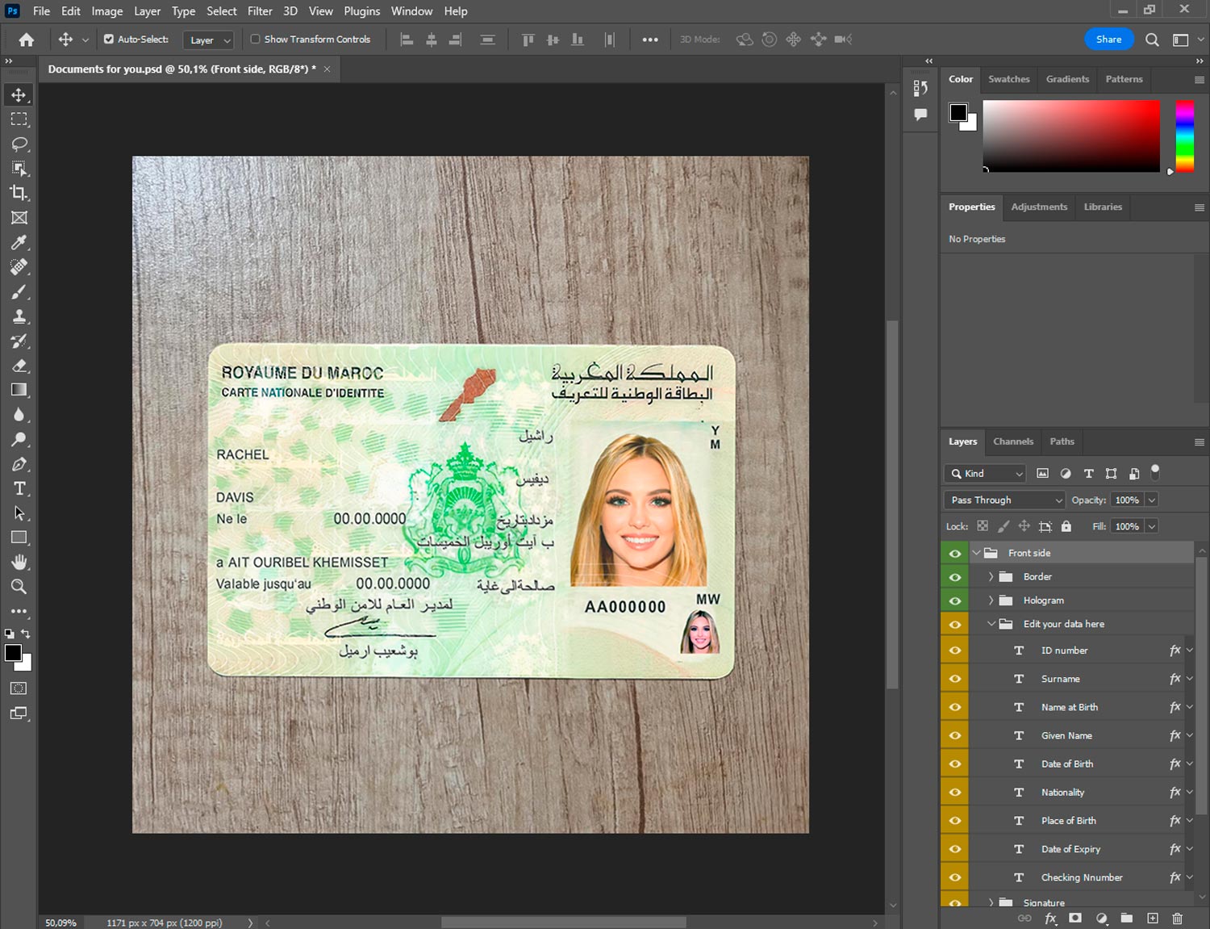Open the Filter menu

[259, 11]
